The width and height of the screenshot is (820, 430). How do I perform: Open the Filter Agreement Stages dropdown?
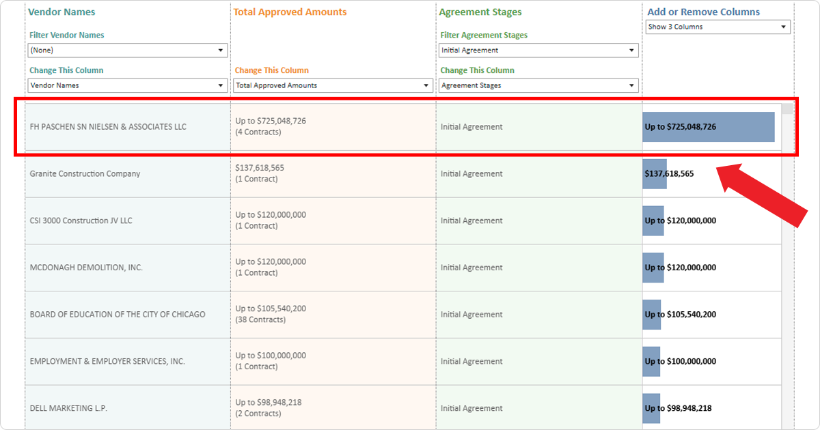point(538,51)
